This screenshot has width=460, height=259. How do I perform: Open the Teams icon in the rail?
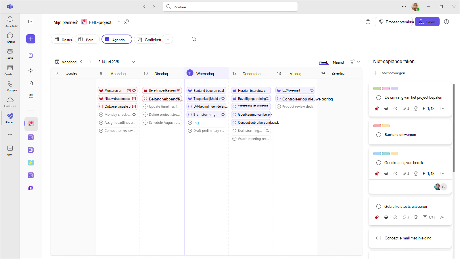click(10, 54)
